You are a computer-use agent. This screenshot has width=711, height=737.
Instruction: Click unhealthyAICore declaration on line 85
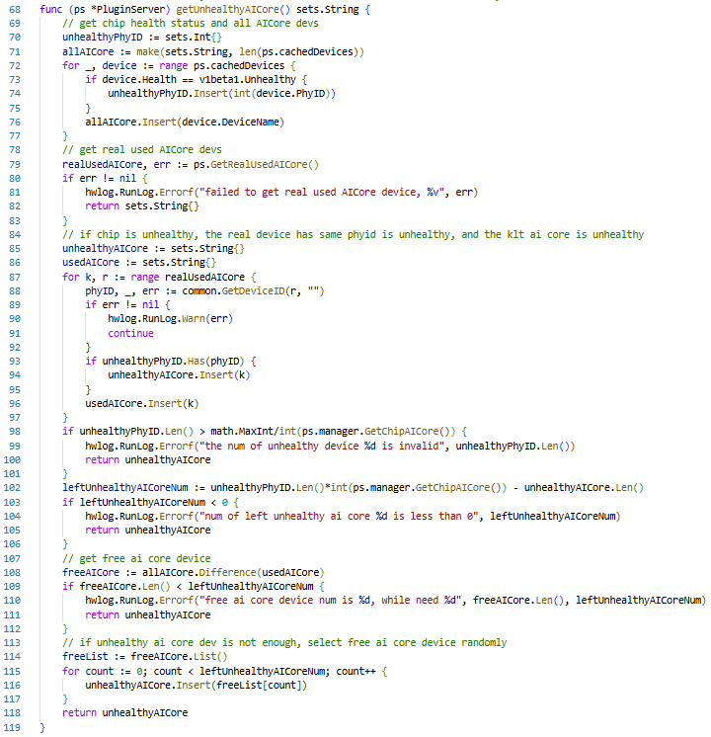click(106, 248)
